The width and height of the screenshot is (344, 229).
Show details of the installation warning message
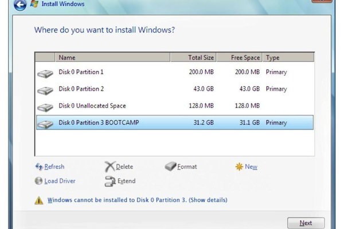(138, 200)
